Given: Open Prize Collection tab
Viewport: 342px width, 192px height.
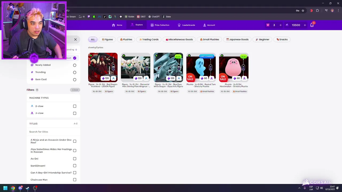Looking at the screenshot, I should tap(160, 25).
